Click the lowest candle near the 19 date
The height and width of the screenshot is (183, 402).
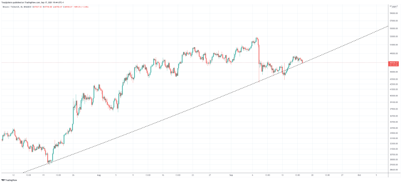point(49,161)
